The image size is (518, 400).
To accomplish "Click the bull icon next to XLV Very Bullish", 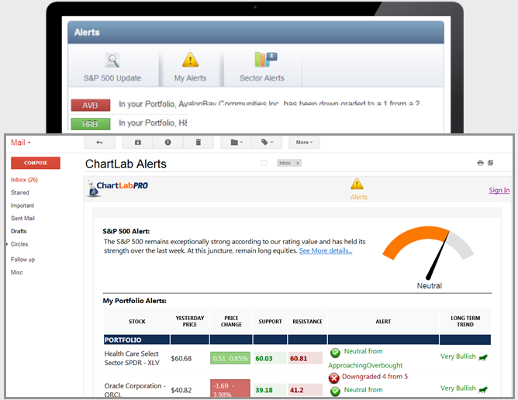I will click(x=483, y=357).
